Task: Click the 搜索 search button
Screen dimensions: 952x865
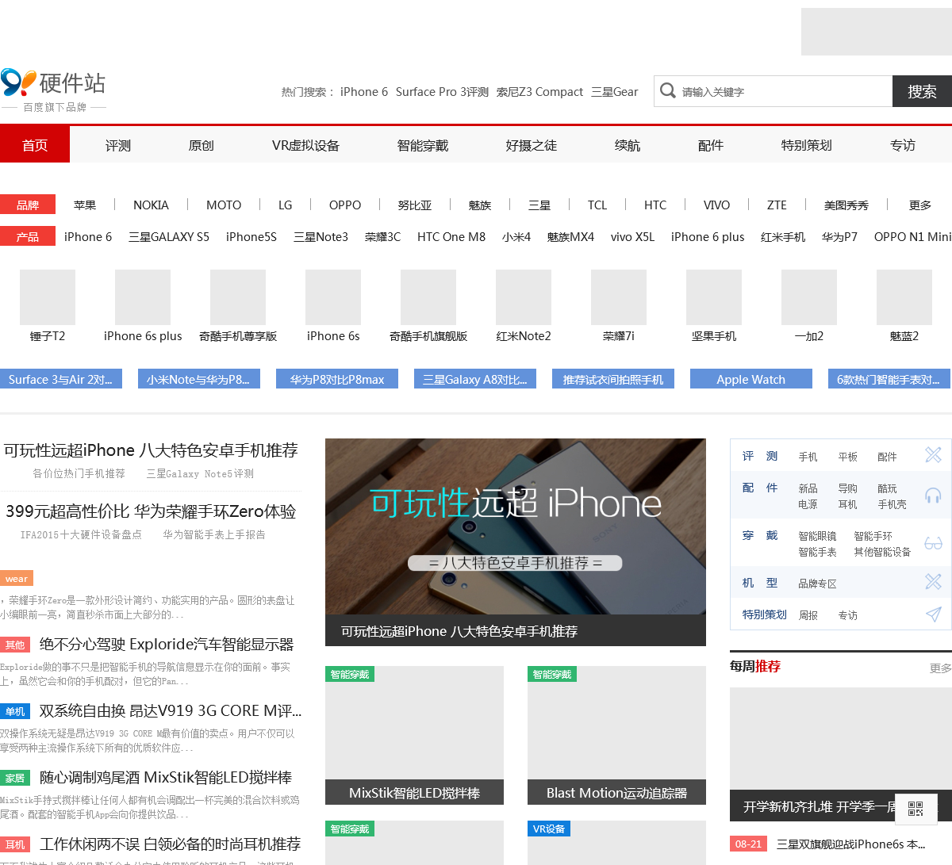Action: 922,91
